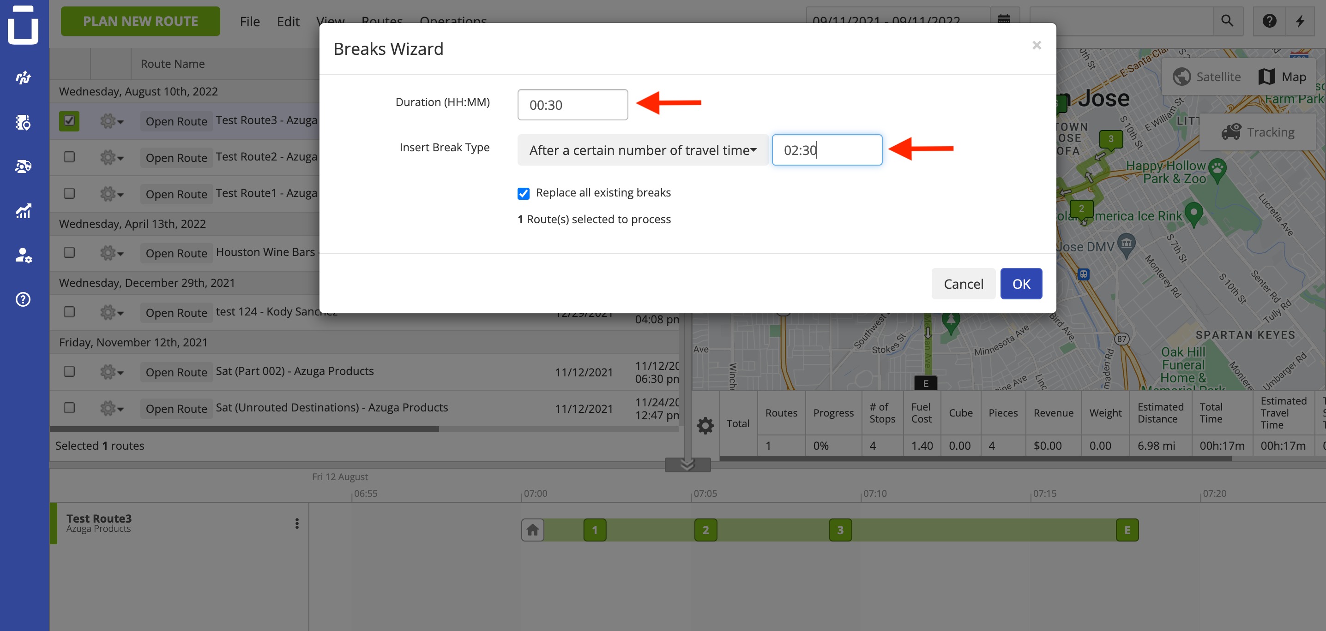Click OK in the Breaks Wizard
Viewport: 1326px width, 631px height.
point(1021,284)
